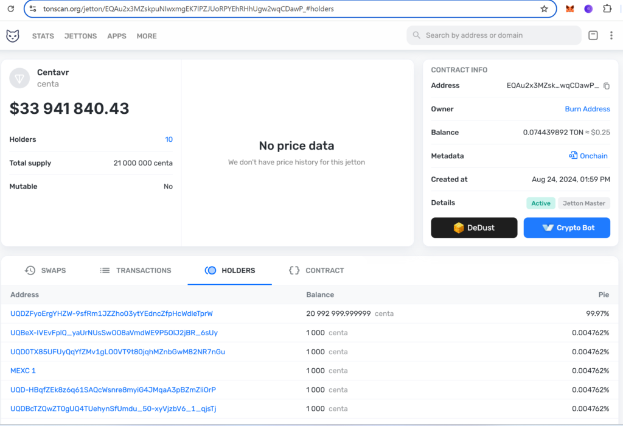Select the HOLDERS tab
Image resolution: width=623 pixels, height=426 pixels.
click(229, 271)
